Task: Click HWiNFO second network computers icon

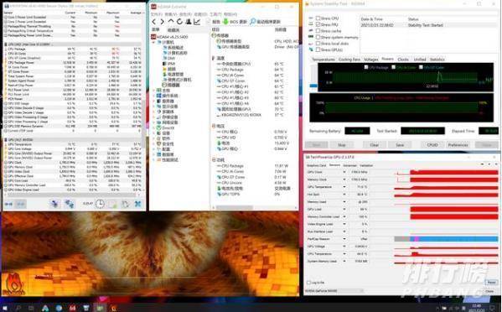Action: (x=70, y=204)
